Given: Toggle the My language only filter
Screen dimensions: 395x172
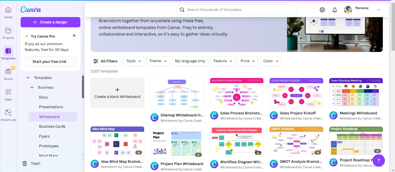Looking at the screenshot, I should (x=190, y=61).
